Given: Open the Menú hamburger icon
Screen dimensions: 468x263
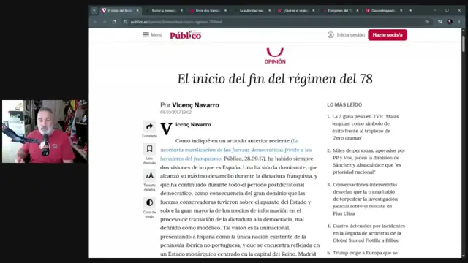Looking at the screenshot, I should click(x=146, y=35).
